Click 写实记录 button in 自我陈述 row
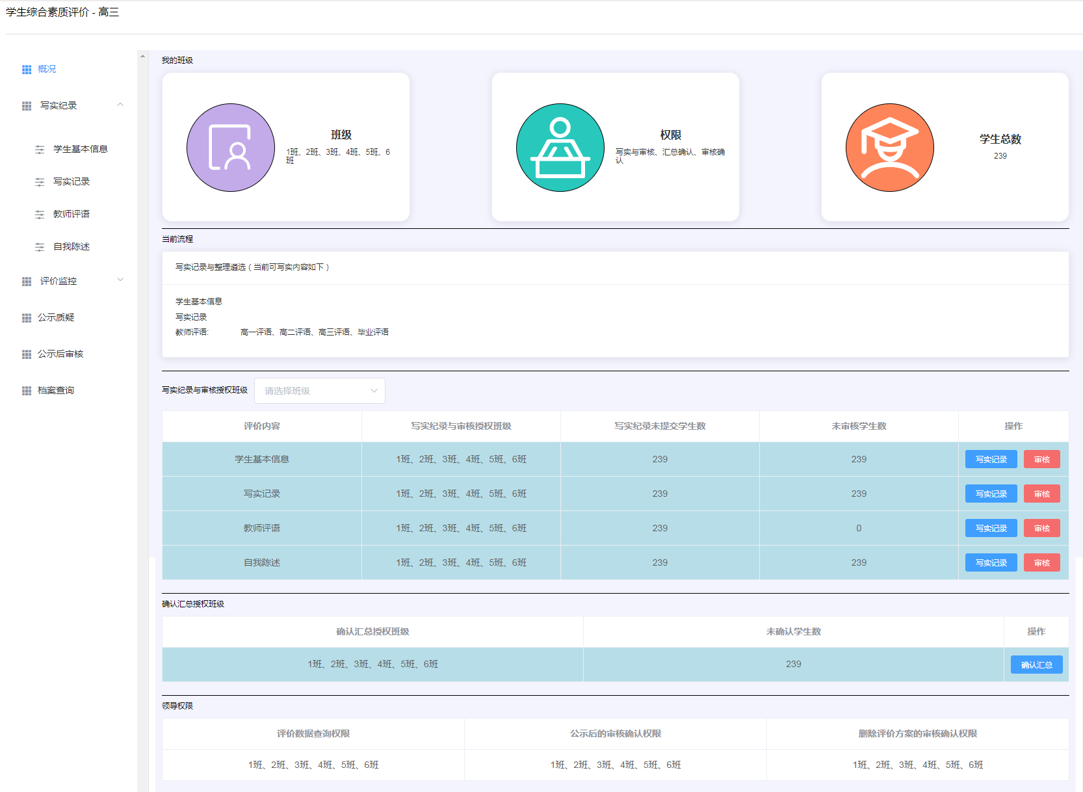This screenshot has height=792, width=1083. (991, 562)
